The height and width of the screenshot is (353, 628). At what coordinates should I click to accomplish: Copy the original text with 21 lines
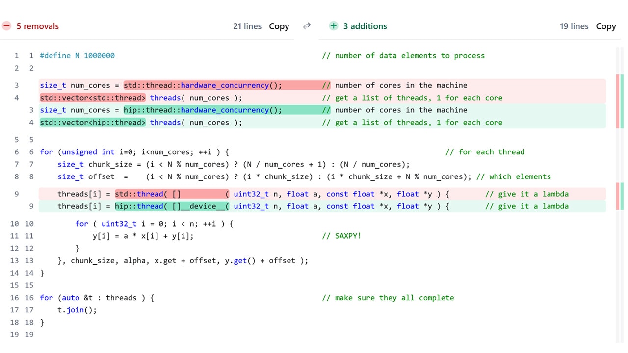coord(279,26)
